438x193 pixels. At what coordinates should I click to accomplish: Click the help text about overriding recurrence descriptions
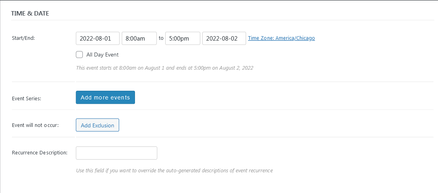(x=174, y=170)
